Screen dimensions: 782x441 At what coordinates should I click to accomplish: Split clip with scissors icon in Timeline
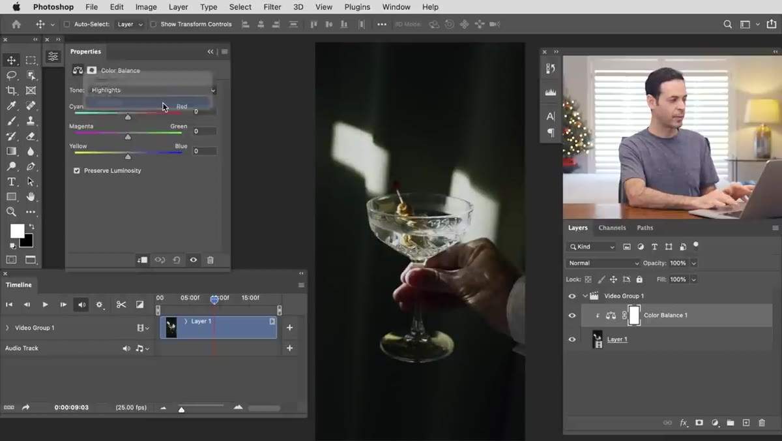[121, 304]
